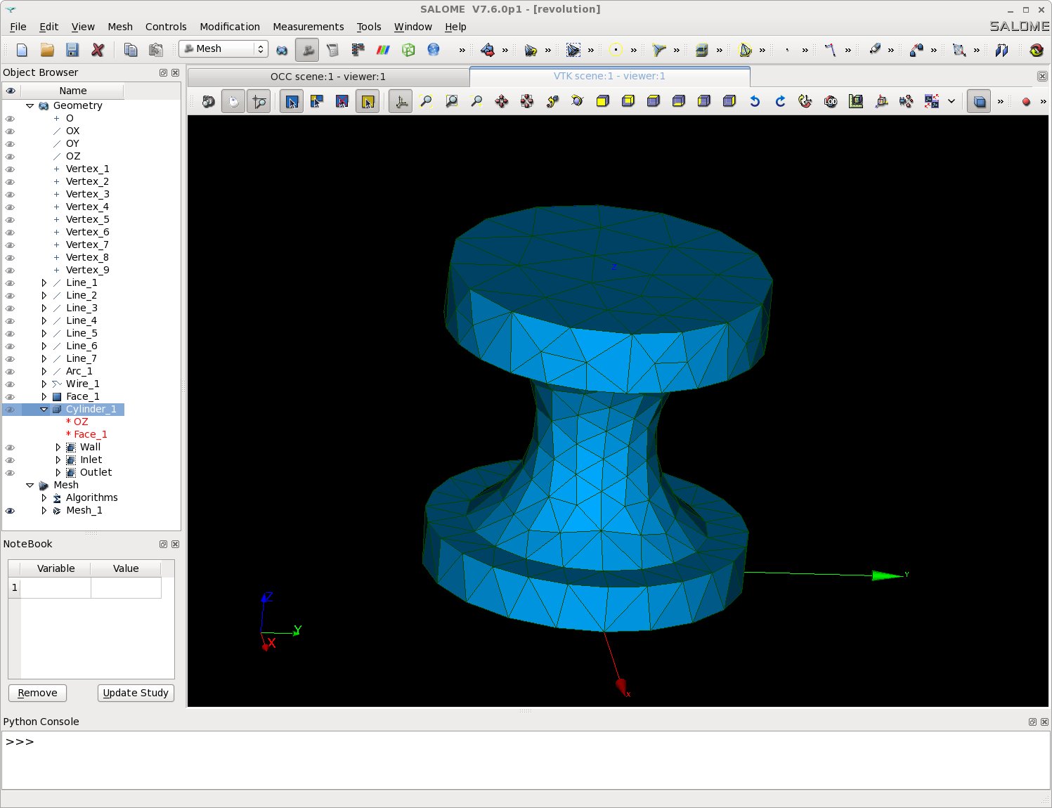Click the Panning four-arrows icon

(502, 102)
